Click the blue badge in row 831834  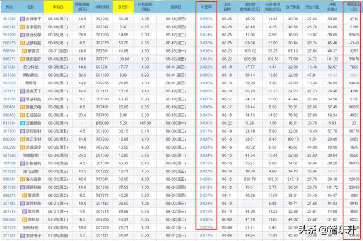click(23, 123)
